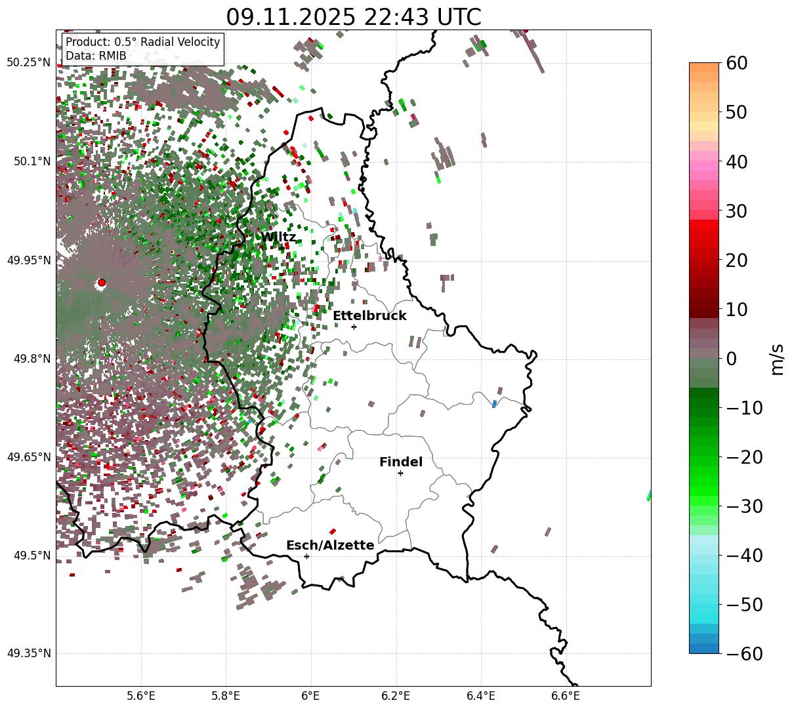Click the Esch/Alzette city label
The image size is (792, 709).
tap(330, 546)
